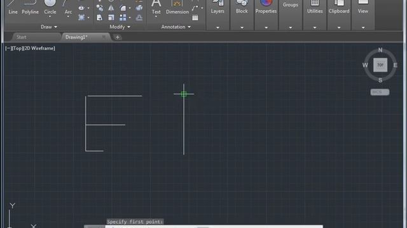Viewport: 407px width, 228px height.
Task: Open the Block panel button
Action: (x=242, y=7)
